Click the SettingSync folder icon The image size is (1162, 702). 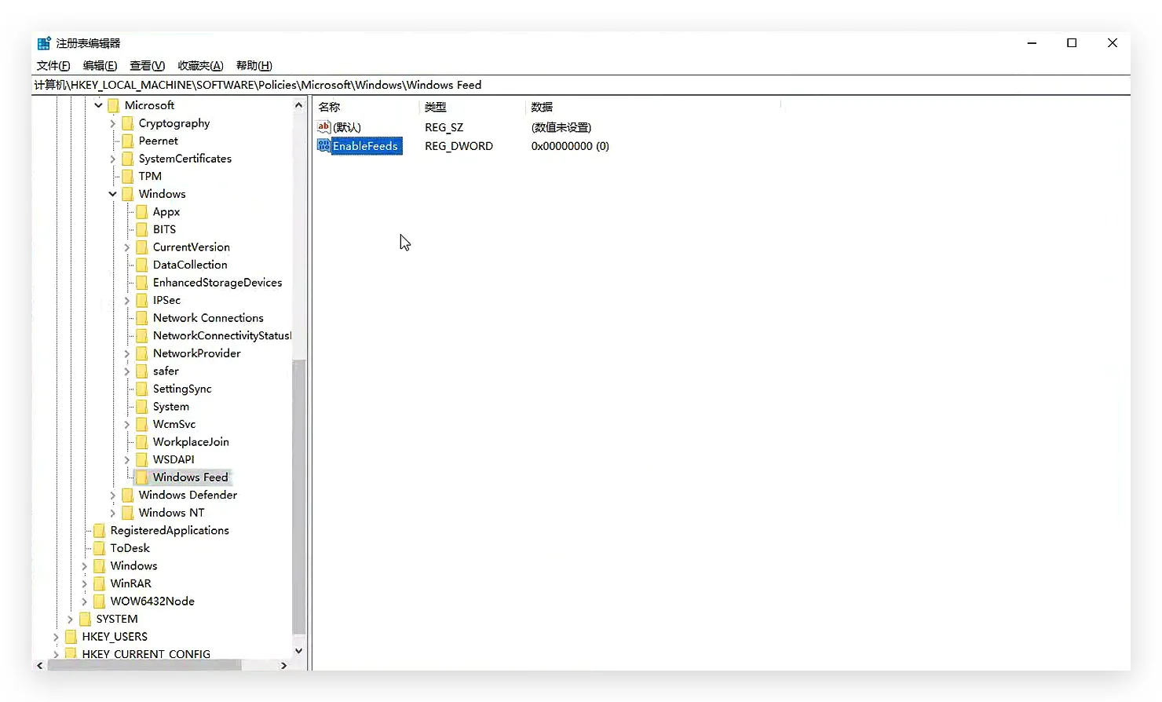(141, 389)
